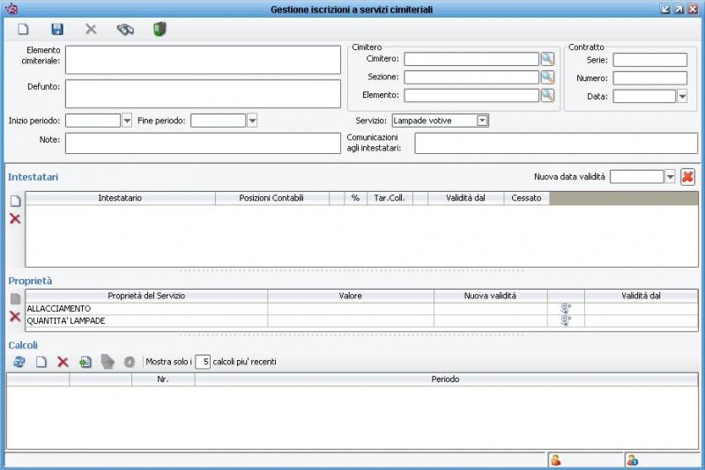Click the Proprietà del Servizio column header

click(x=146, y=296)
